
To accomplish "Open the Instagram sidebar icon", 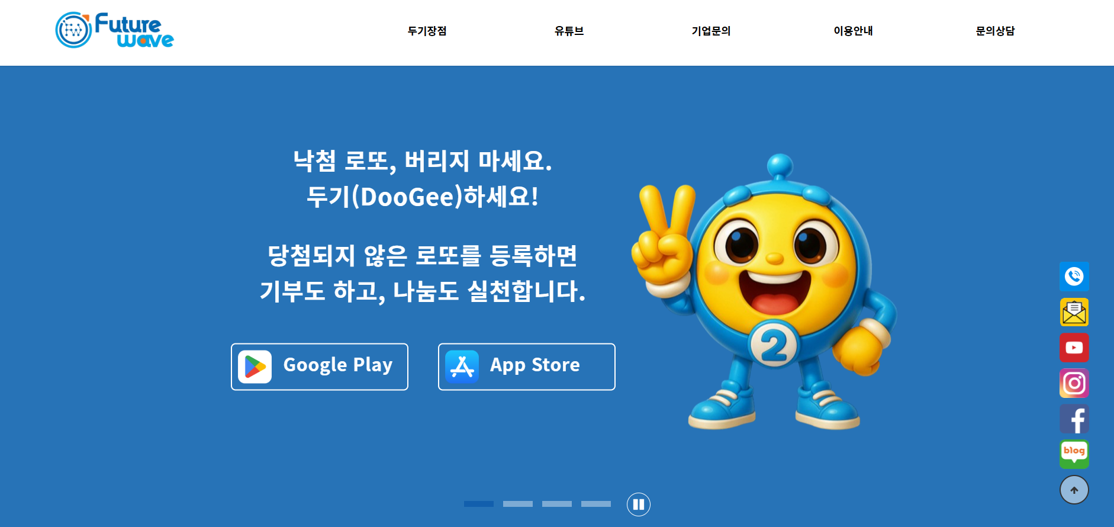I will pos(1074,383).
